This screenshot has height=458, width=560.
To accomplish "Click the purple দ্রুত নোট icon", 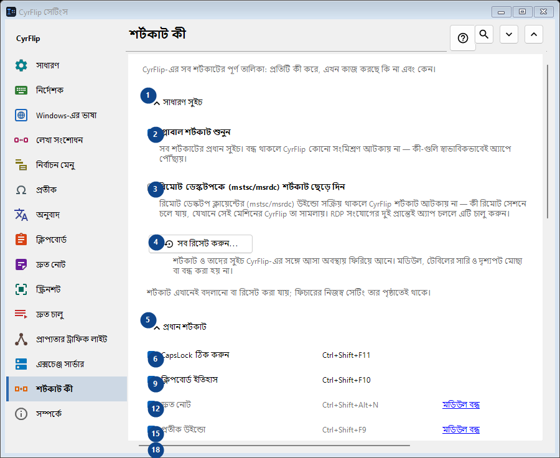I will click(x=21, y=264).
